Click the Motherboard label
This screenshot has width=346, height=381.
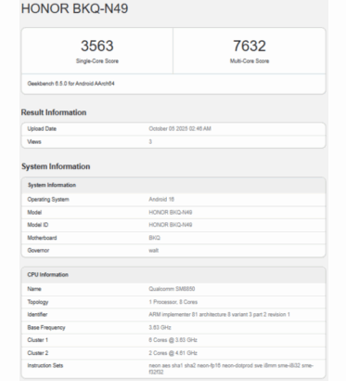[x=42, y=238]
